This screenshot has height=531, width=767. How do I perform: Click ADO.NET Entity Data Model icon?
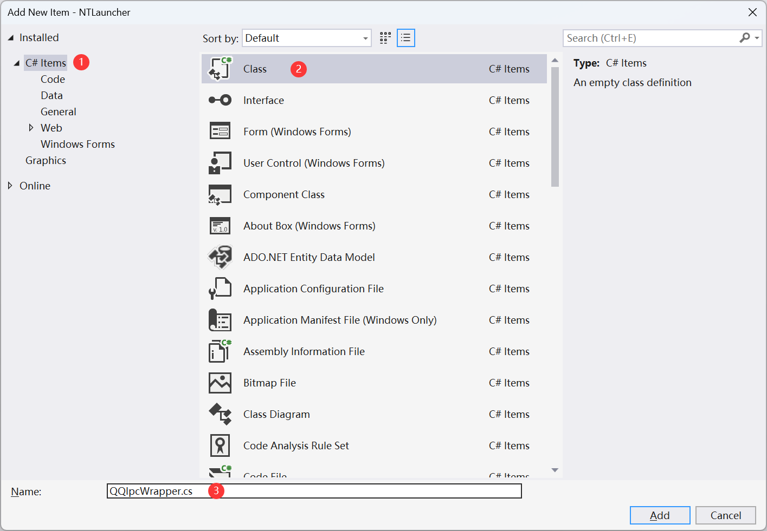pyautogui.click(x=220, y=257)
